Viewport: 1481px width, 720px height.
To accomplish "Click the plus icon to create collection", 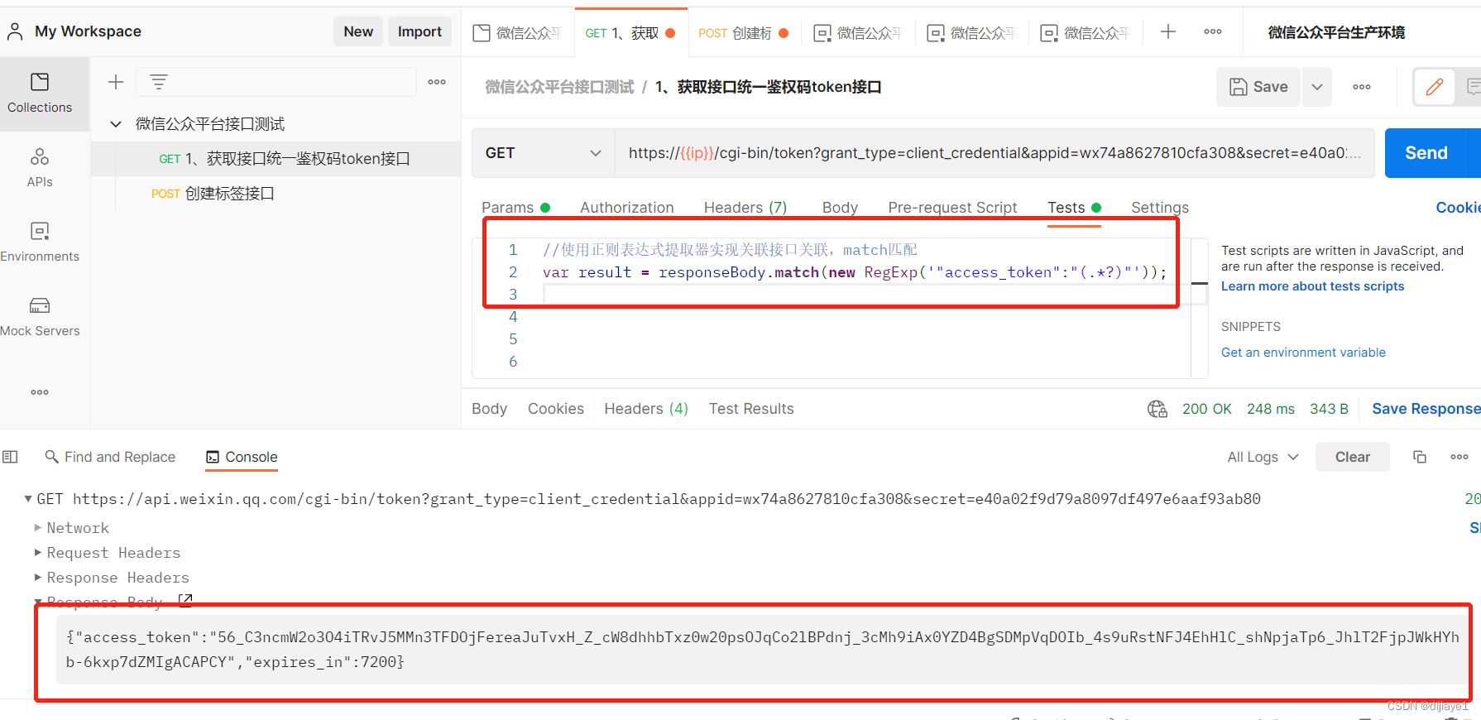I will click(x=116, y=82).
